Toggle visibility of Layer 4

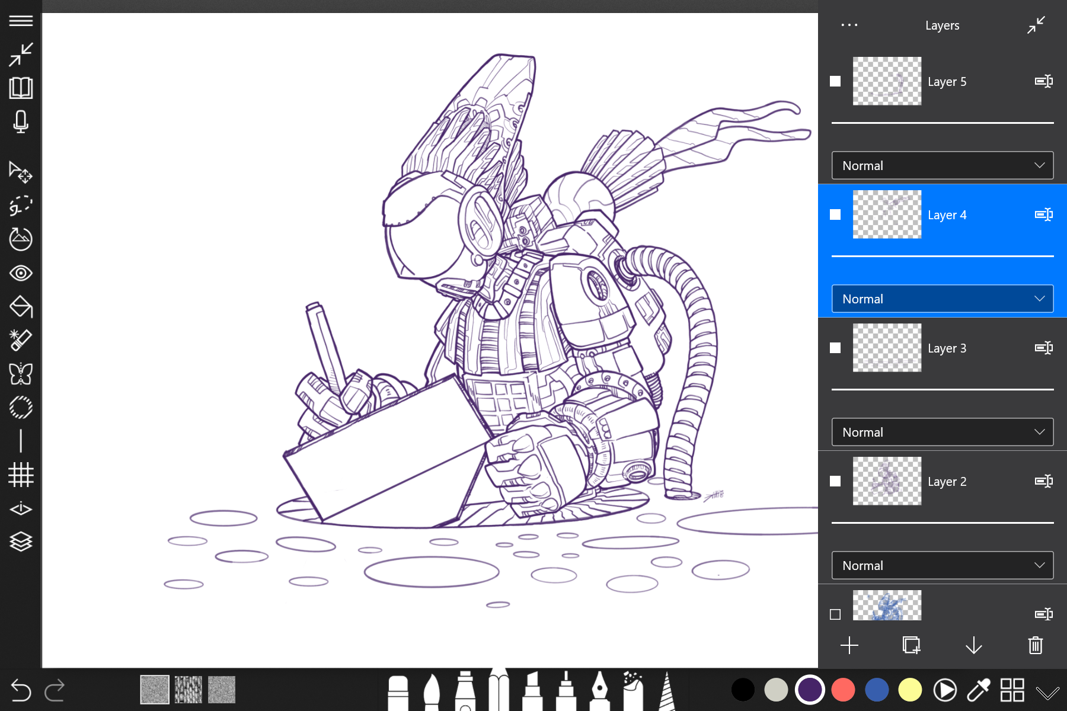click(x=835, y=214)
